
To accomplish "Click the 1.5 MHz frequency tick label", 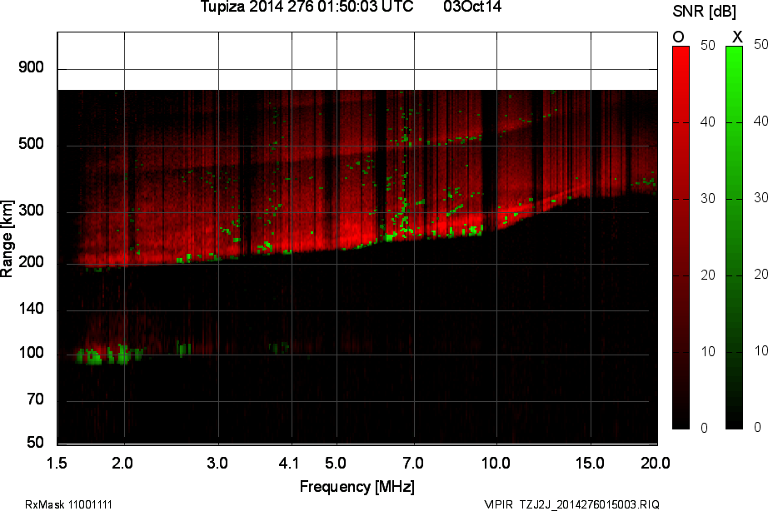I will pos(57,462).
